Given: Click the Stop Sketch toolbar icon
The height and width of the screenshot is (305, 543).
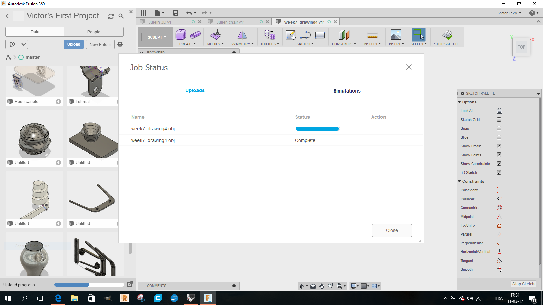Looking at the screenshot, I should 447,35.
